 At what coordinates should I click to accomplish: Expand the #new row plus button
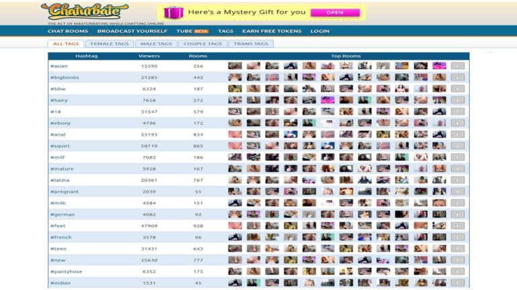(x=457, y=260)
